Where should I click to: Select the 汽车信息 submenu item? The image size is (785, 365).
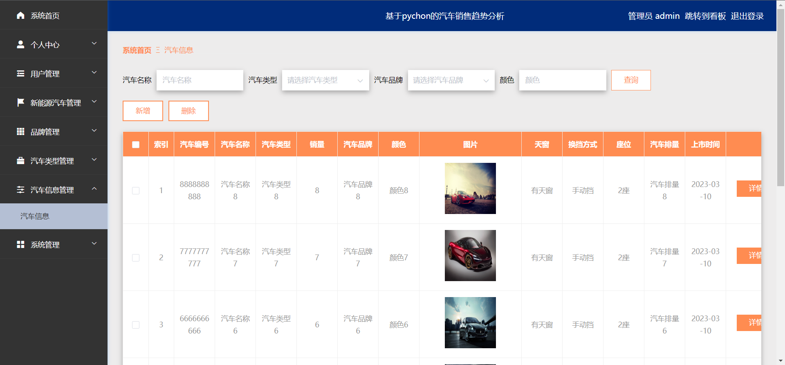click(x=54, y=216)
